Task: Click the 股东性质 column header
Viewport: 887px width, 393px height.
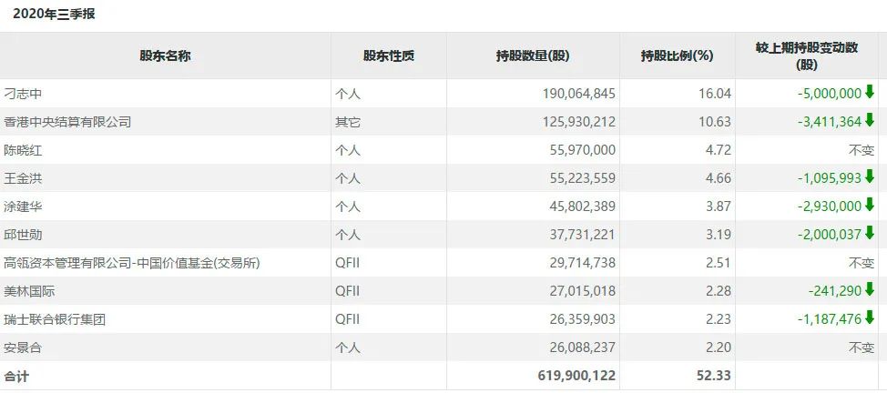Action: 388,55
